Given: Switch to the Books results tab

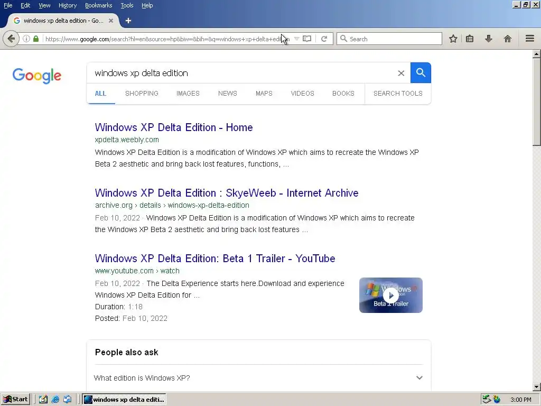Looking at the screenshot, I should click(343, 94).
